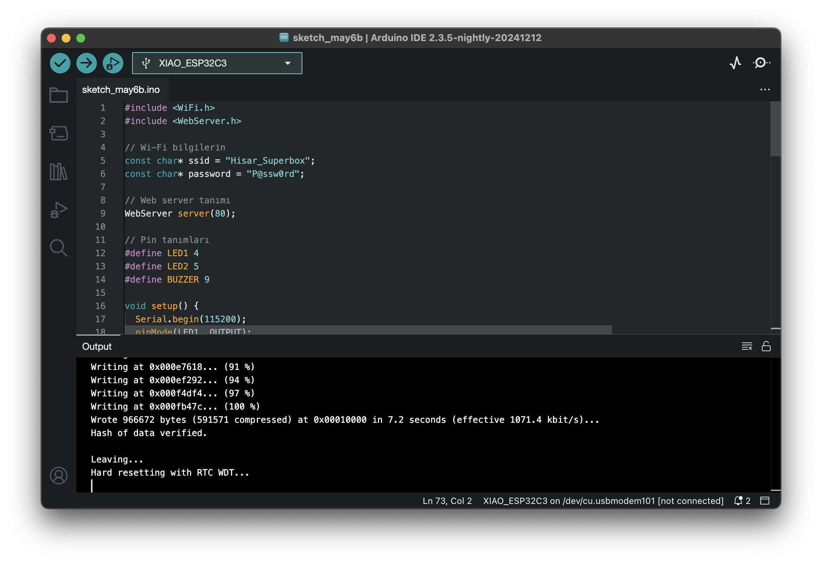The width and height of the screenshot is (822, 563).
Task: Click the "// Wi-Fi bilgilerin" comment
Action: coord(175,148)
